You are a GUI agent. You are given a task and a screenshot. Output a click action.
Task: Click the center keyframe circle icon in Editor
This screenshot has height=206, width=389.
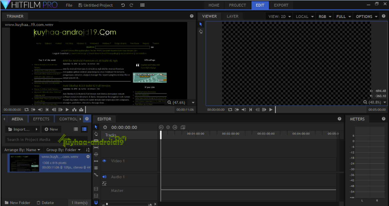pos(168,127)
